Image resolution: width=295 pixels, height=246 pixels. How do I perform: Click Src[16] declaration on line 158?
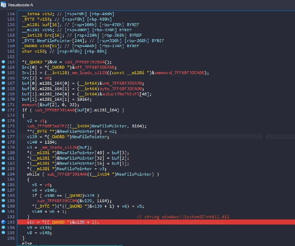(x=53, y=35)
